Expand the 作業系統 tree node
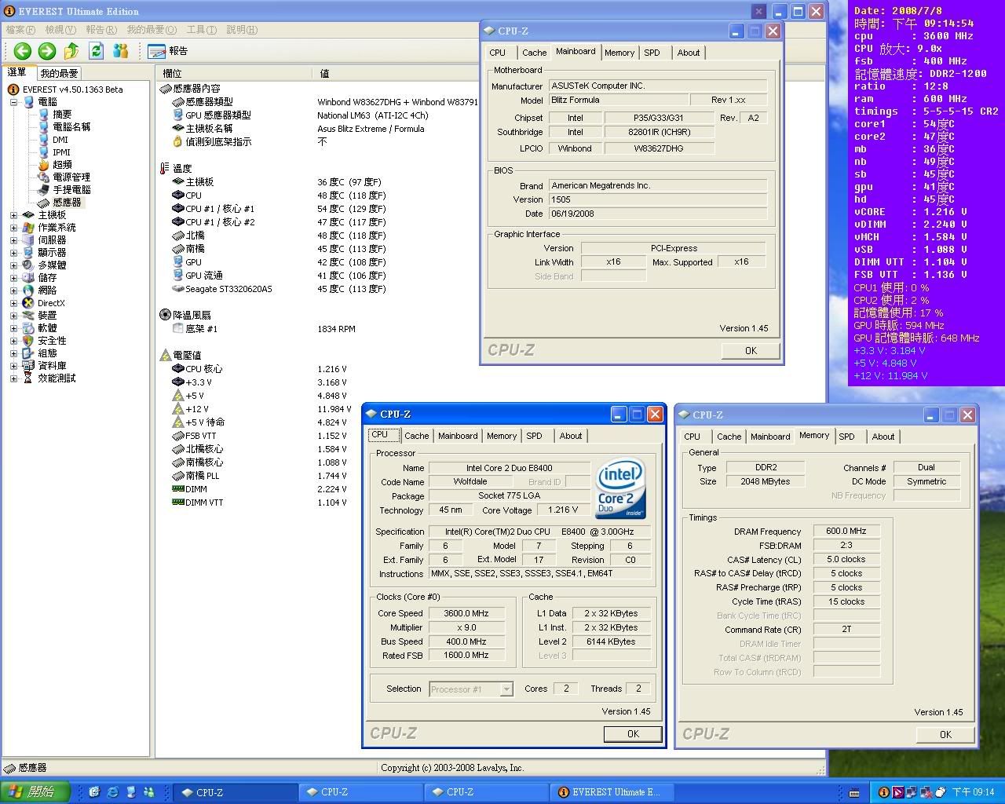This screenshot has height=804, width=1005. click(13, 228)
